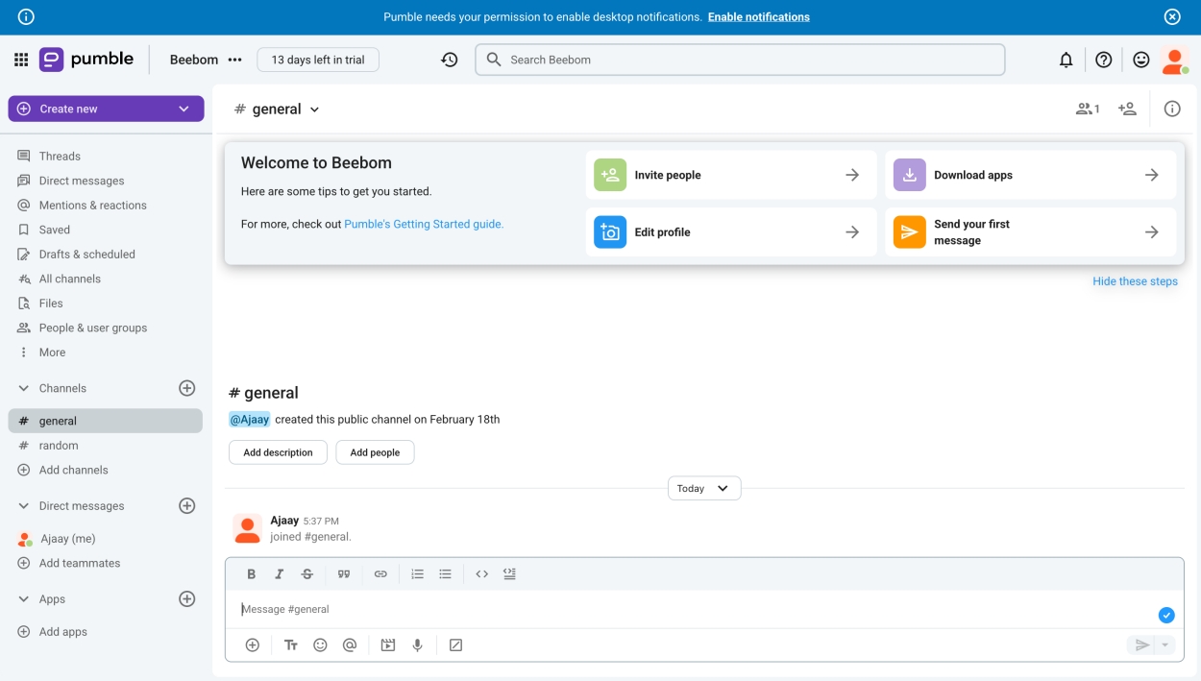Open the Today date filter dropdown
Viewport: 1201px width, 681px height.
coord(704,488)
